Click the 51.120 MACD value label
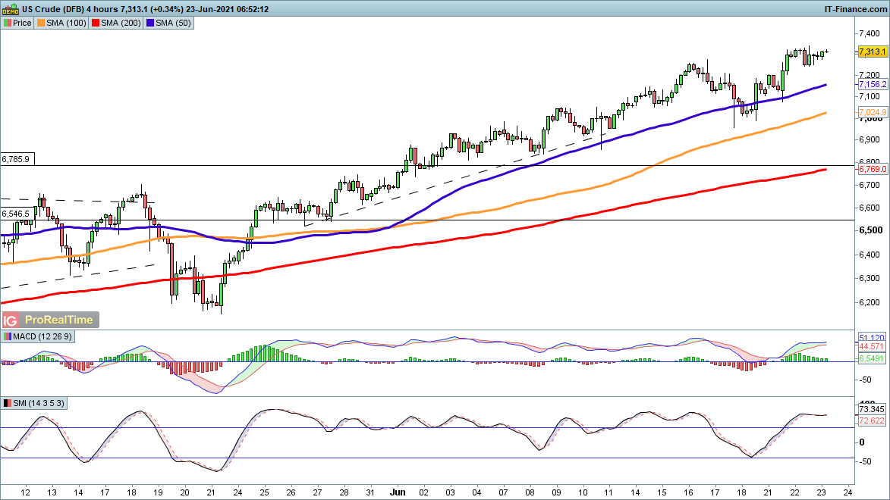This screenshot has height=500, width=890. coord(870,336)
